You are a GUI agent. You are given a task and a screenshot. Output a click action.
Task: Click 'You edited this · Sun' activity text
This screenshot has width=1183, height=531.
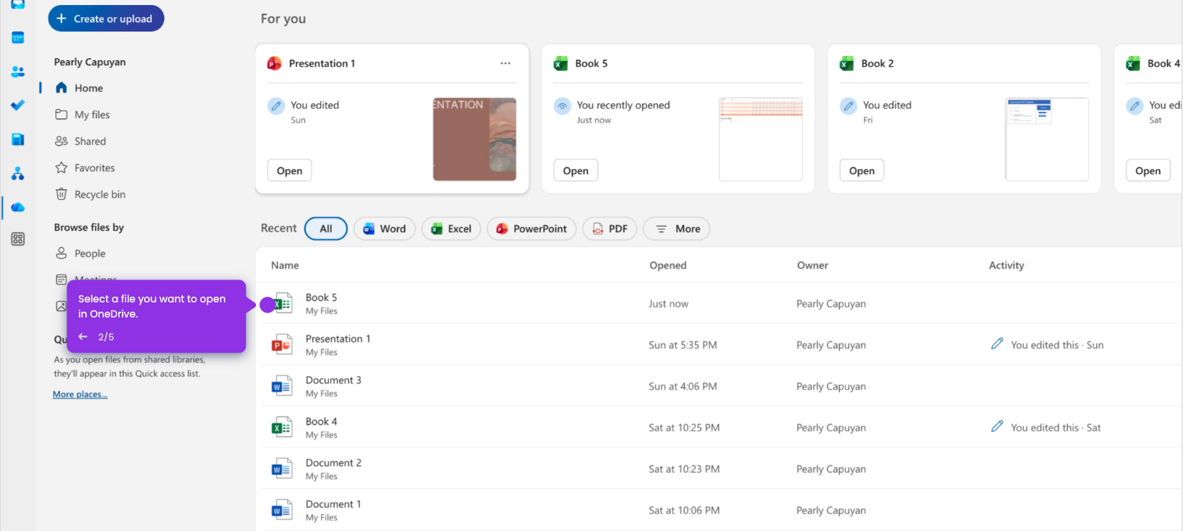click(x=1058, y=345)
